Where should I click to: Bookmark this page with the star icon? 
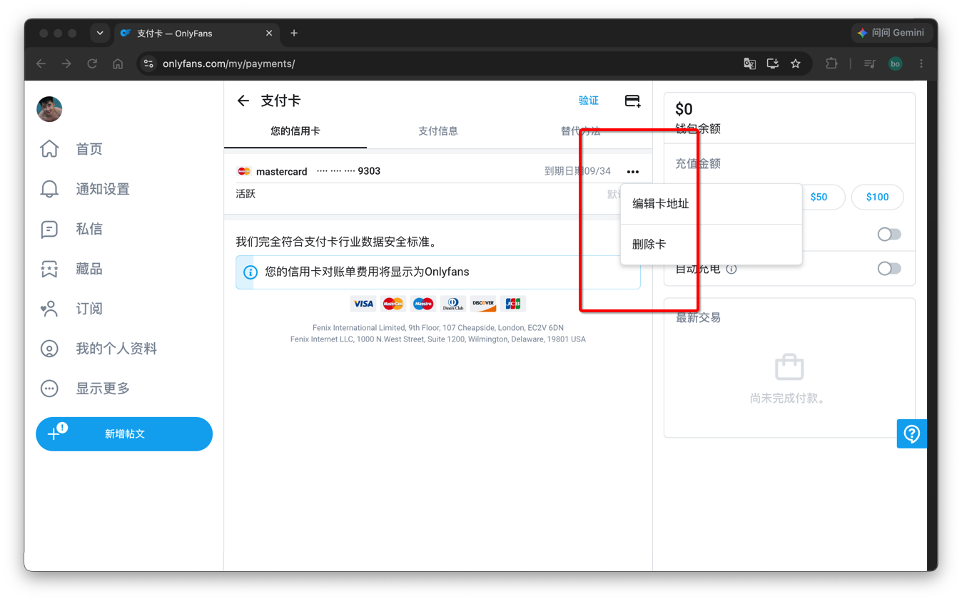coord(796,63)
